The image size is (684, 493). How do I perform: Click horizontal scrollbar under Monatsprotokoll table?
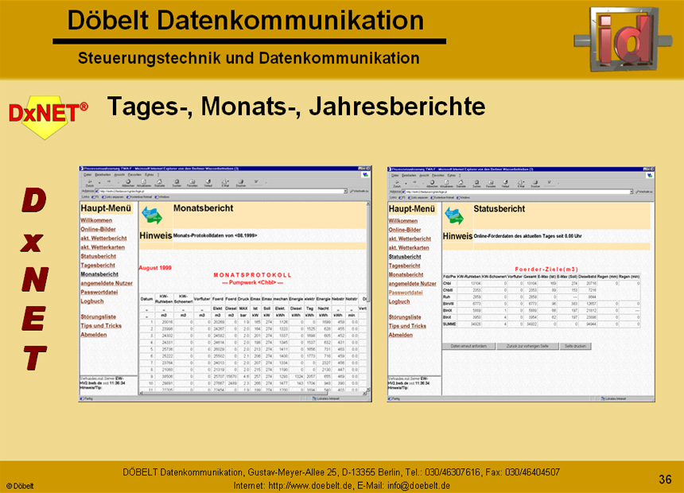(x=254, y=393)
